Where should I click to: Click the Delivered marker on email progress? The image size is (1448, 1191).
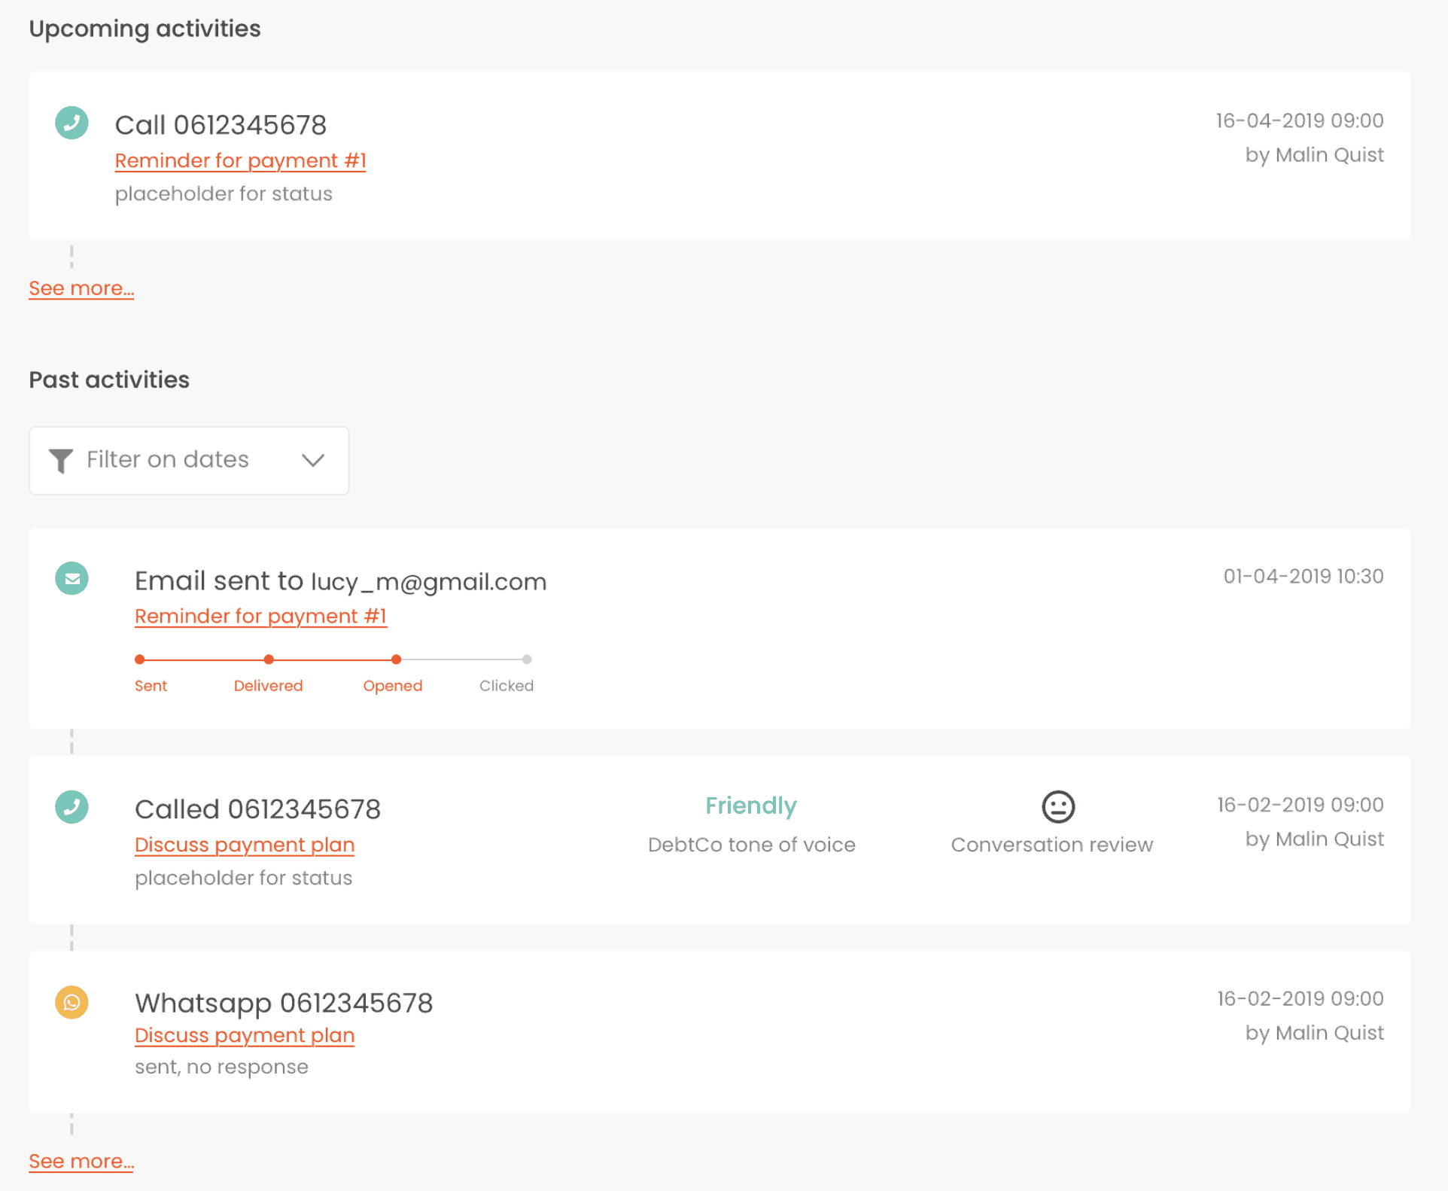coord(269,659)
